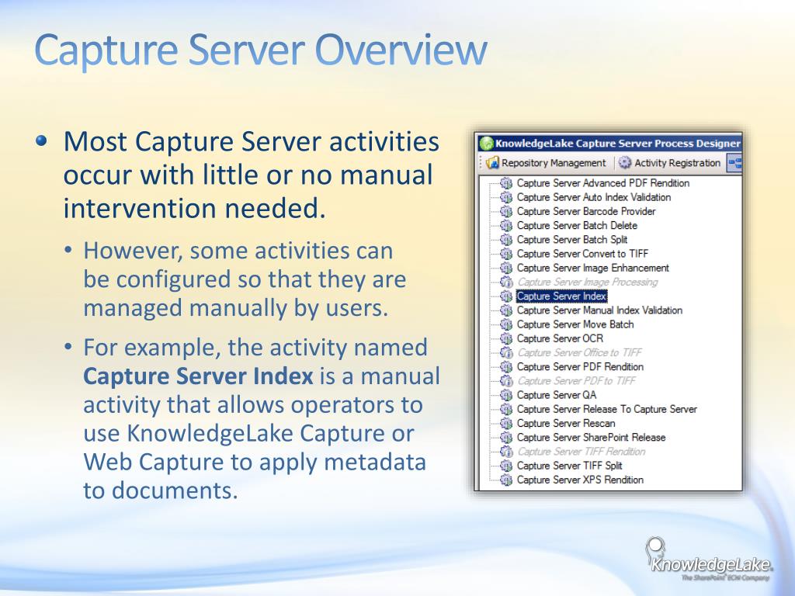Click the KnowledgeLake logo in the slide corner
795x596 pixels.
click(x=710, y=559)
